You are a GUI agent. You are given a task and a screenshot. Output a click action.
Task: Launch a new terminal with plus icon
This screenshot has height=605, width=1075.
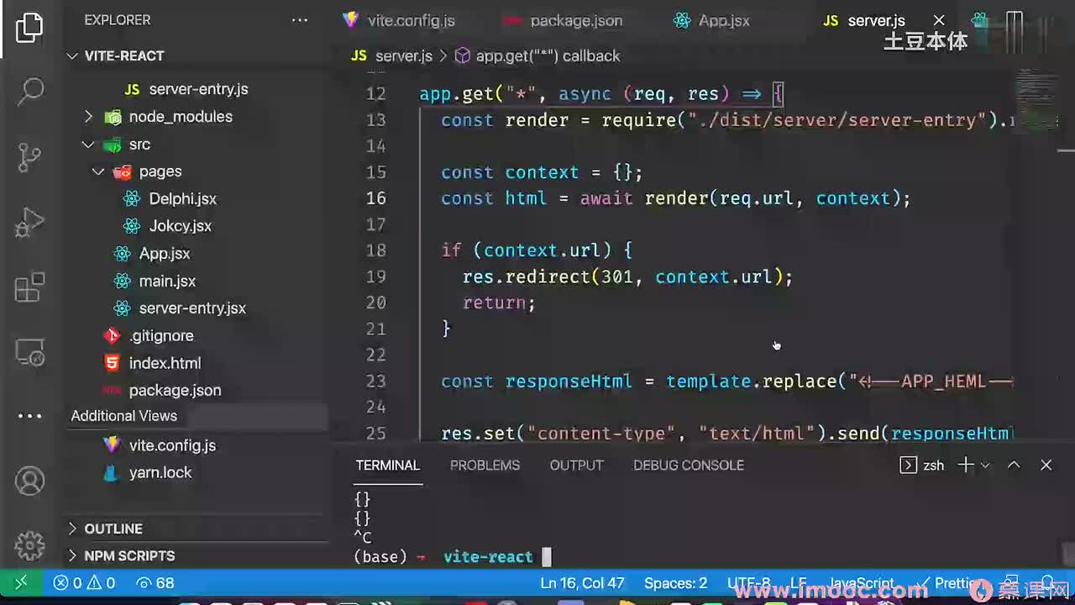966,465
